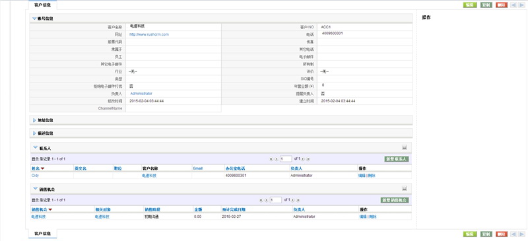This screenshot has width=528, height=241.
Task: Click 删除 in the Cidy contact row
Action: 372,176
